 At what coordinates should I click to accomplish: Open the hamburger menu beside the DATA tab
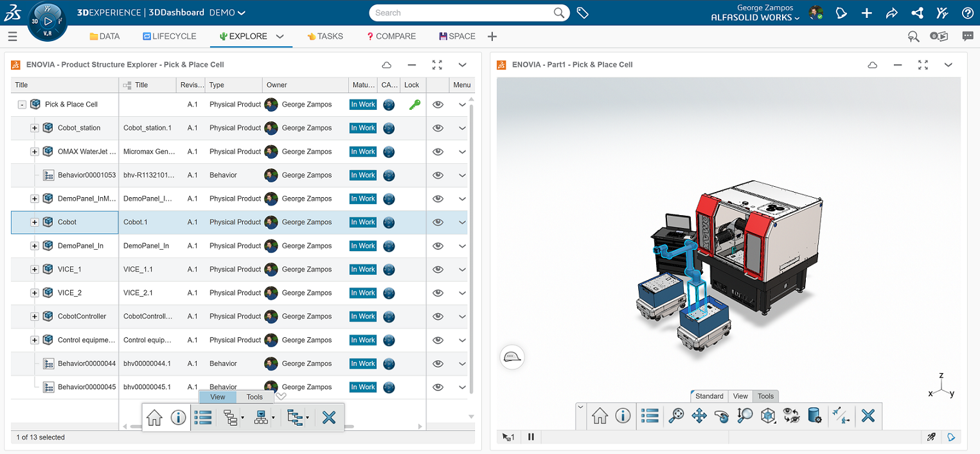12,37
